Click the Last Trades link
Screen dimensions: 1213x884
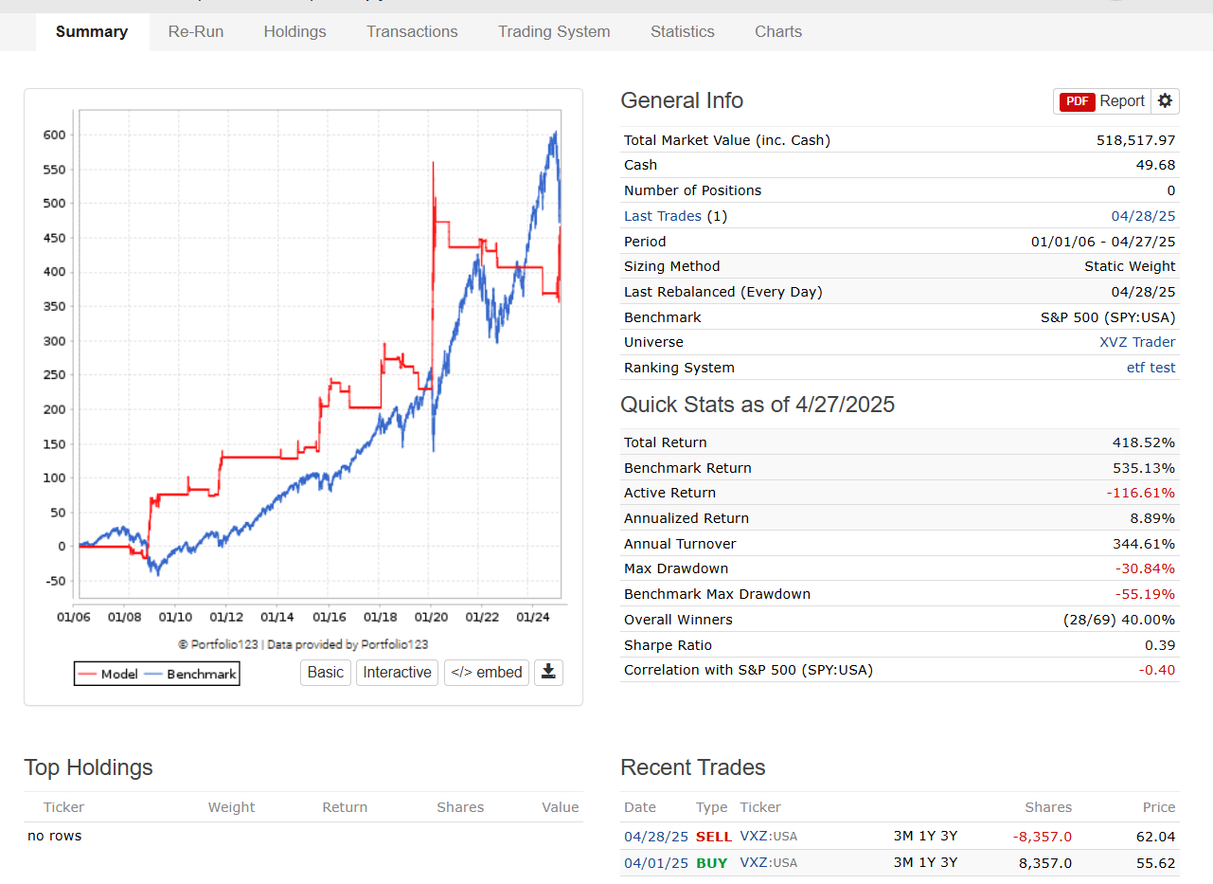pos(663,216)
